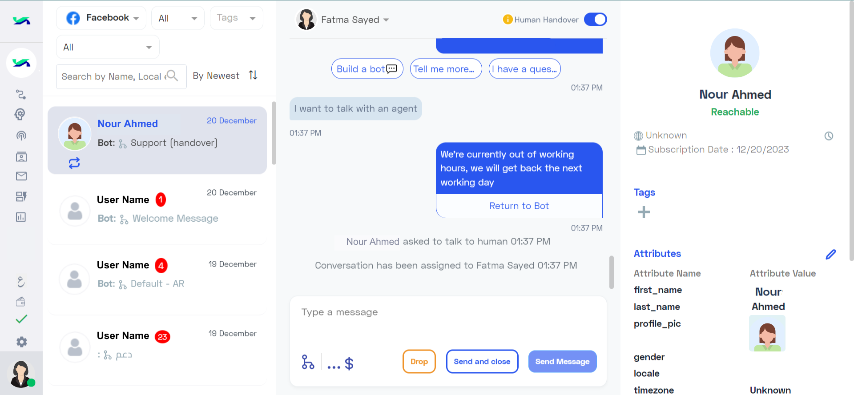Viewport: 854px width, 395px height.
Task: Open settings gear in sidebar
Action: point(21,342)
